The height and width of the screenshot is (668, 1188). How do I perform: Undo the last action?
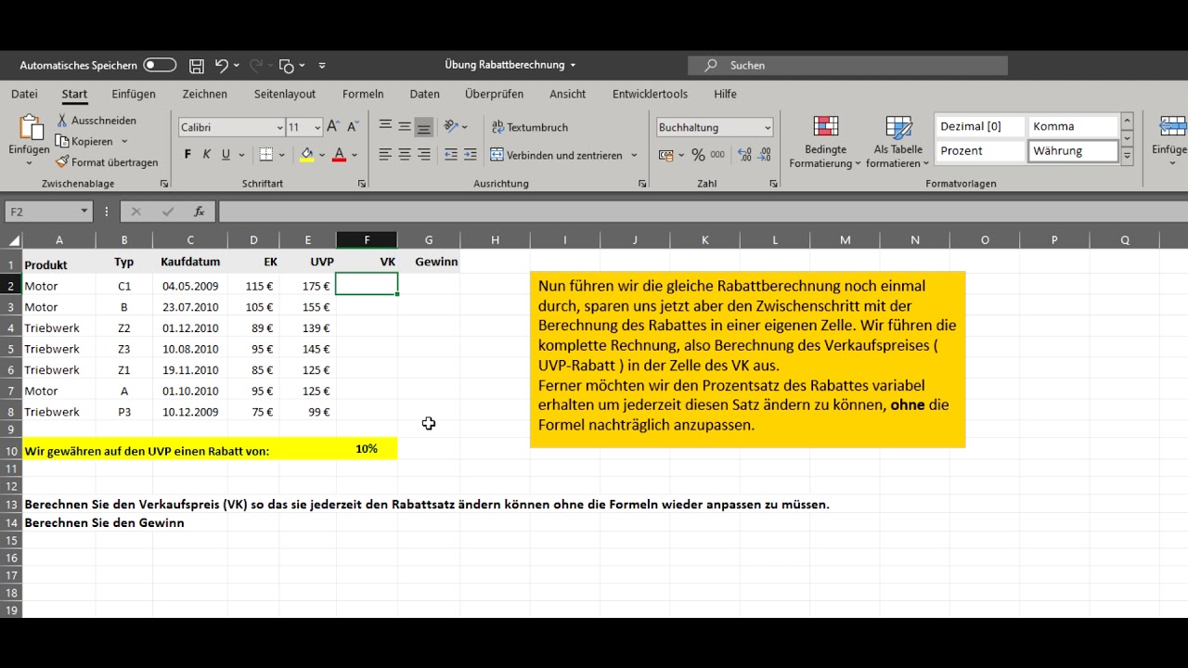tap(221, 65)
